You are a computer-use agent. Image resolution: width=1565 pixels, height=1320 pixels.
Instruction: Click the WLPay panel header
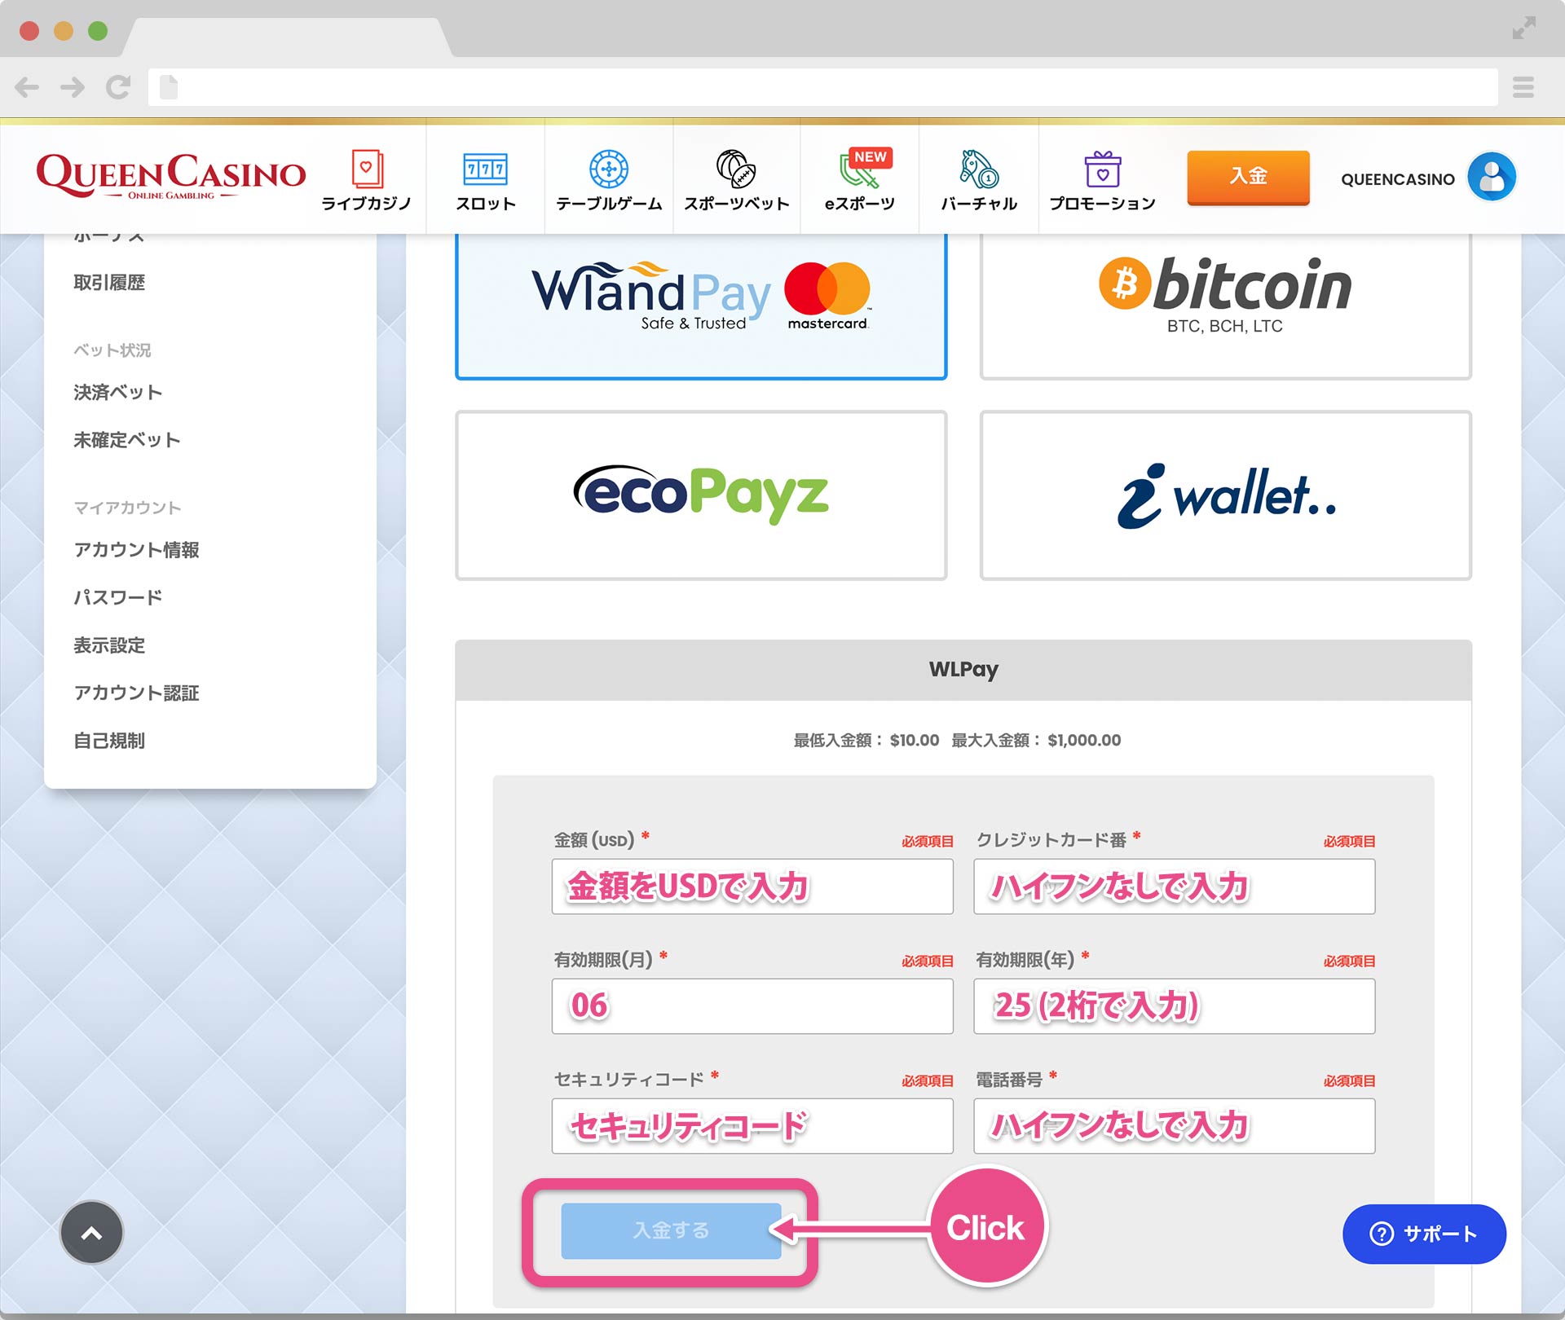pos(963,670)
